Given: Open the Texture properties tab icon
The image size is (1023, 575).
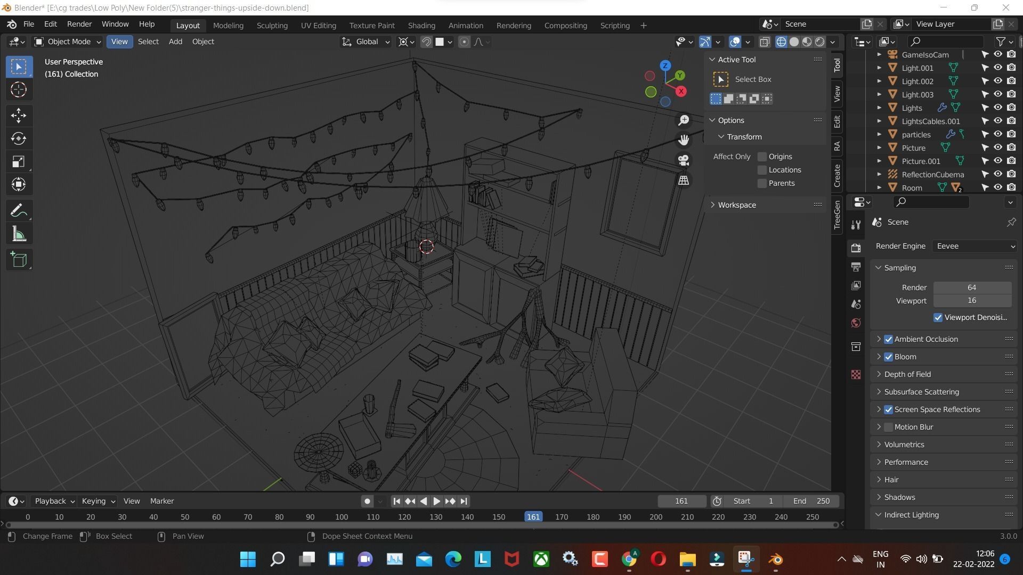Looking at the screenshot, I should [856, 375].
